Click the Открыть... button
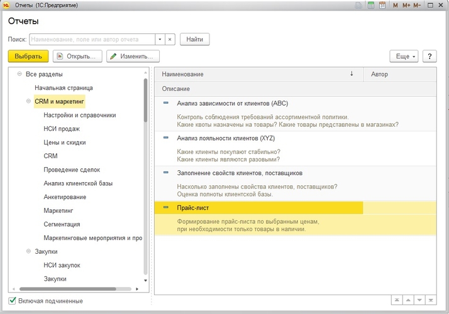This screenshot has height=314, width=449. click(x=77, y=57)
